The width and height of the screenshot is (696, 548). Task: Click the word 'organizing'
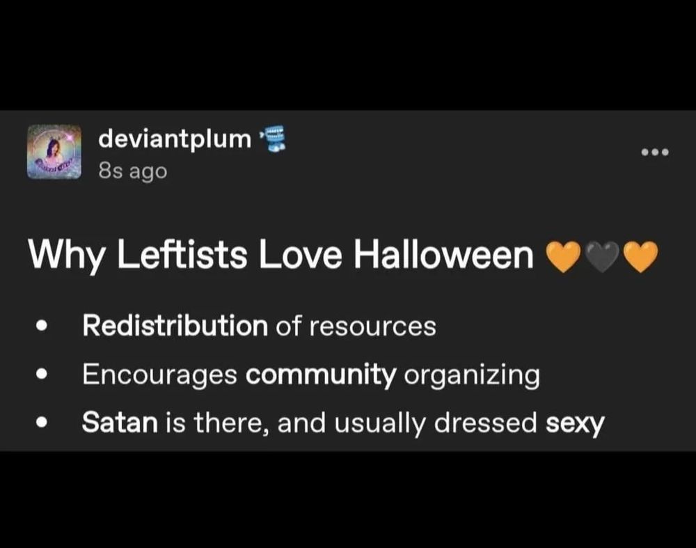point(472,375)
